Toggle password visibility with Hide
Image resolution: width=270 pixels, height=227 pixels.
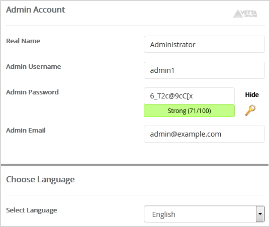(x=252, y=95)
